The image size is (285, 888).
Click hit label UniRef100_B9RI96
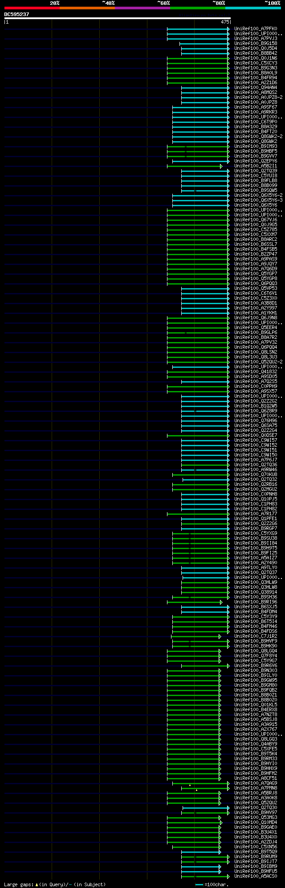(256, 602)
